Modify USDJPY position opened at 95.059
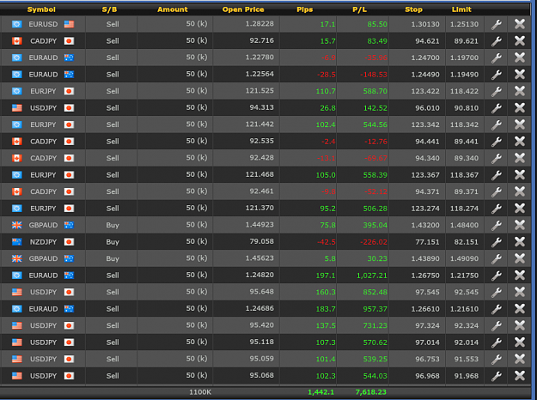The image size is (537, 400). [x=497, y=360]
